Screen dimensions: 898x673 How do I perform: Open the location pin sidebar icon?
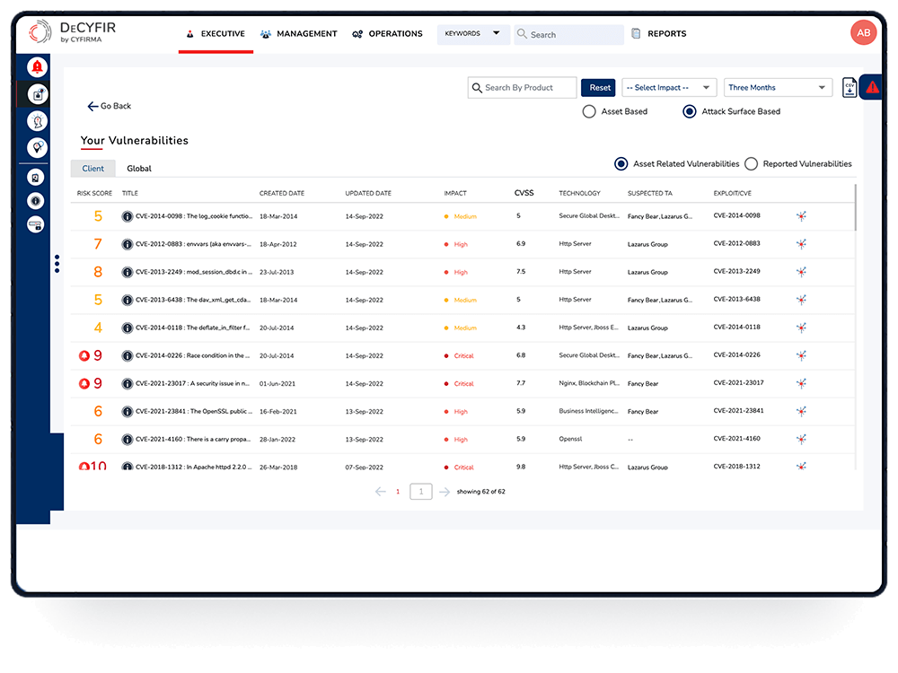pos(37,148)
